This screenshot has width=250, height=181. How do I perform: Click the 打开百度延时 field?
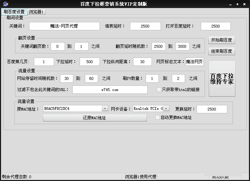pos(215,26)
